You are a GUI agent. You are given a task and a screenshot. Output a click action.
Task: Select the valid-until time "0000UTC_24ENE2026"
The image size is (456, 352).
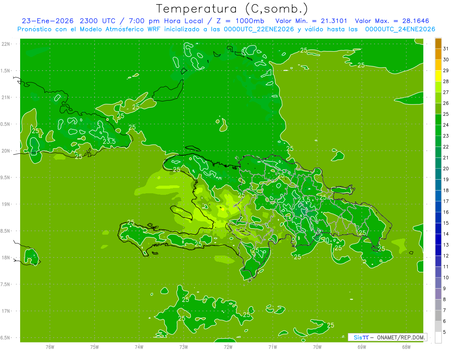(x=400, y=29)
